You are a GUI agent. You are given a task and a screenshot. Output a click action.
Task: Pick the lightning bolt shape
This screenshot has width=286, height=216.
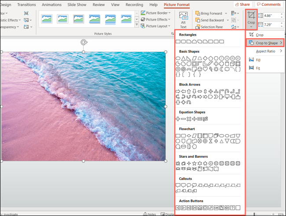pos(211,69)
